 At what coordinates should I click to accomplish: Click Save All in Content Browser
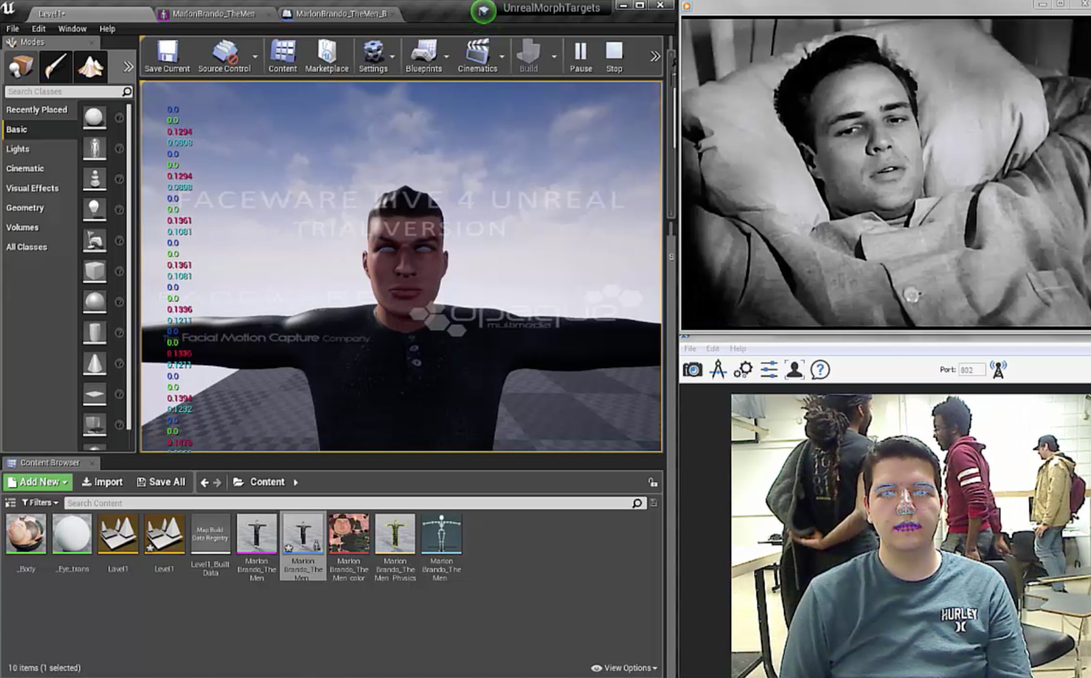[x=161, y=482]
